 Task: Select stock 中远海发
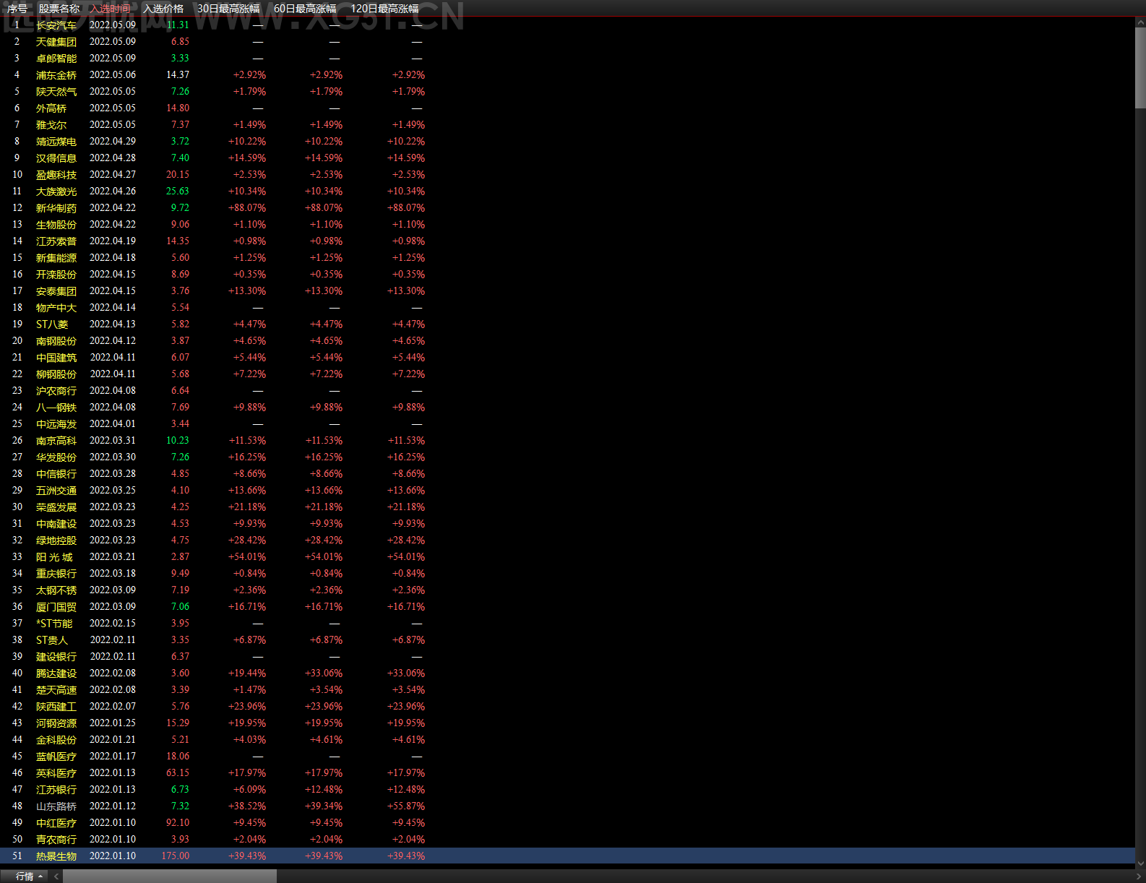point(56,424)
